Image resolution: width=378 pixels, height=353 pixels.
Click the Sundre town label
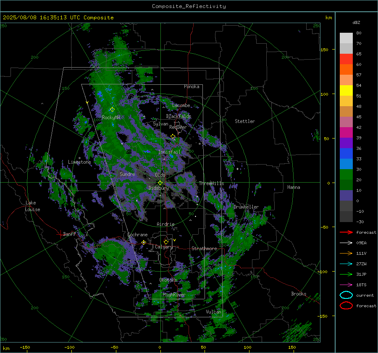127,174
